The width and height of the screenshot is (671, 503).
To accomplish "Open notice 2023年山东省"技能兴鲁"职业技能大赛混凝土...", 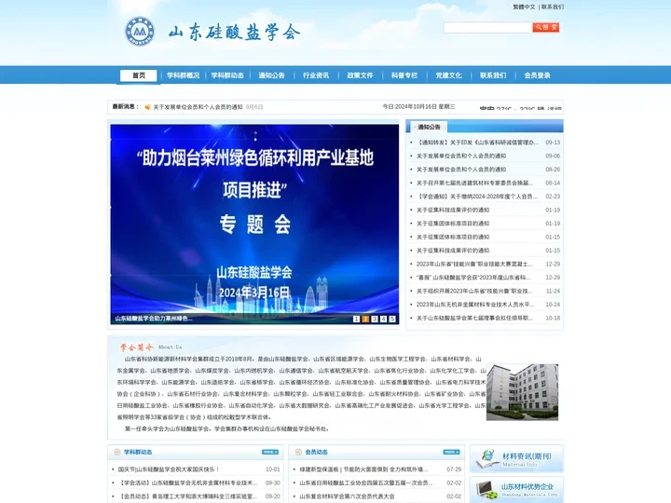I will point(474,264).
